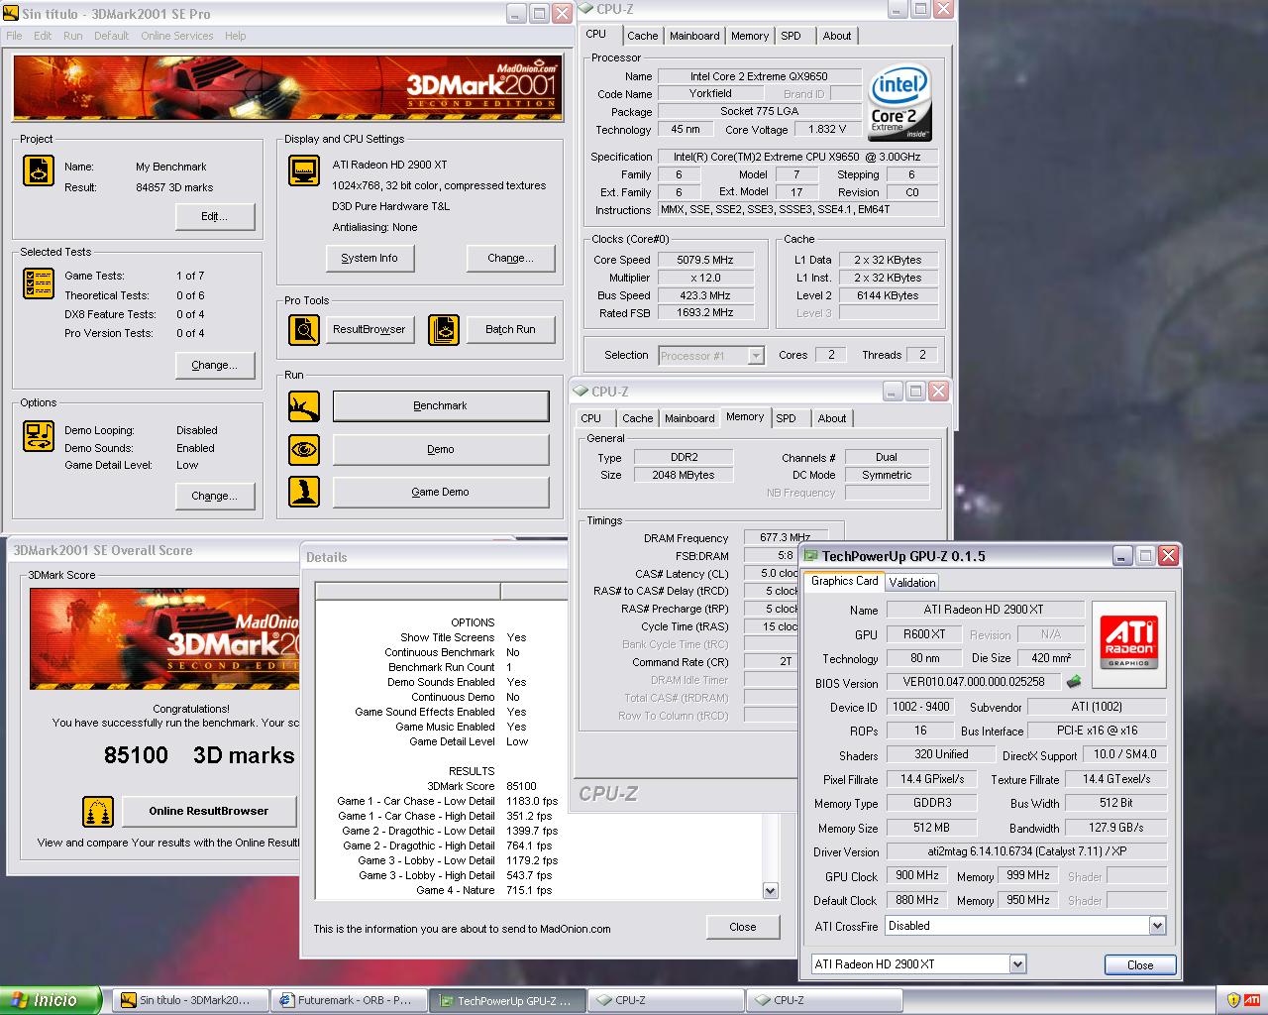Click the Demo eye icon
The image size is (1268, 1015).
(304, 449)
